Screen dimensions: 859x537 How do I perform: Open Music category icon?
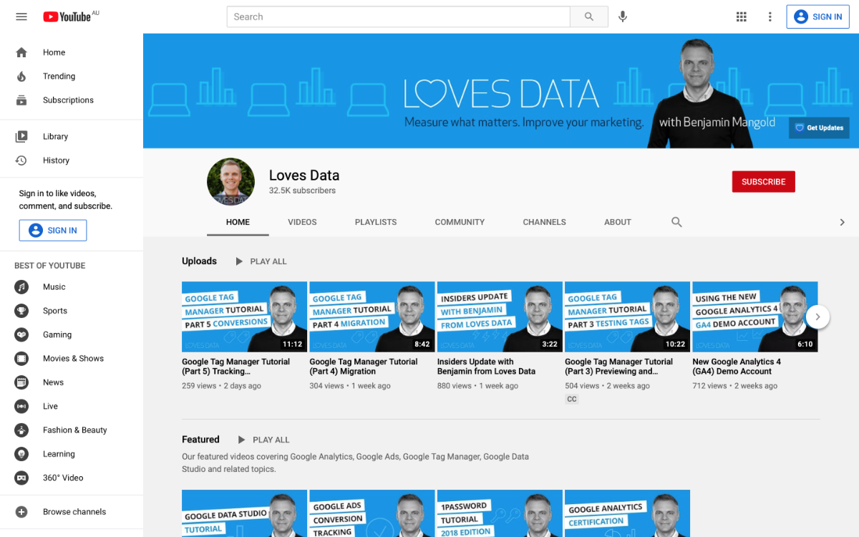point(21,287)
